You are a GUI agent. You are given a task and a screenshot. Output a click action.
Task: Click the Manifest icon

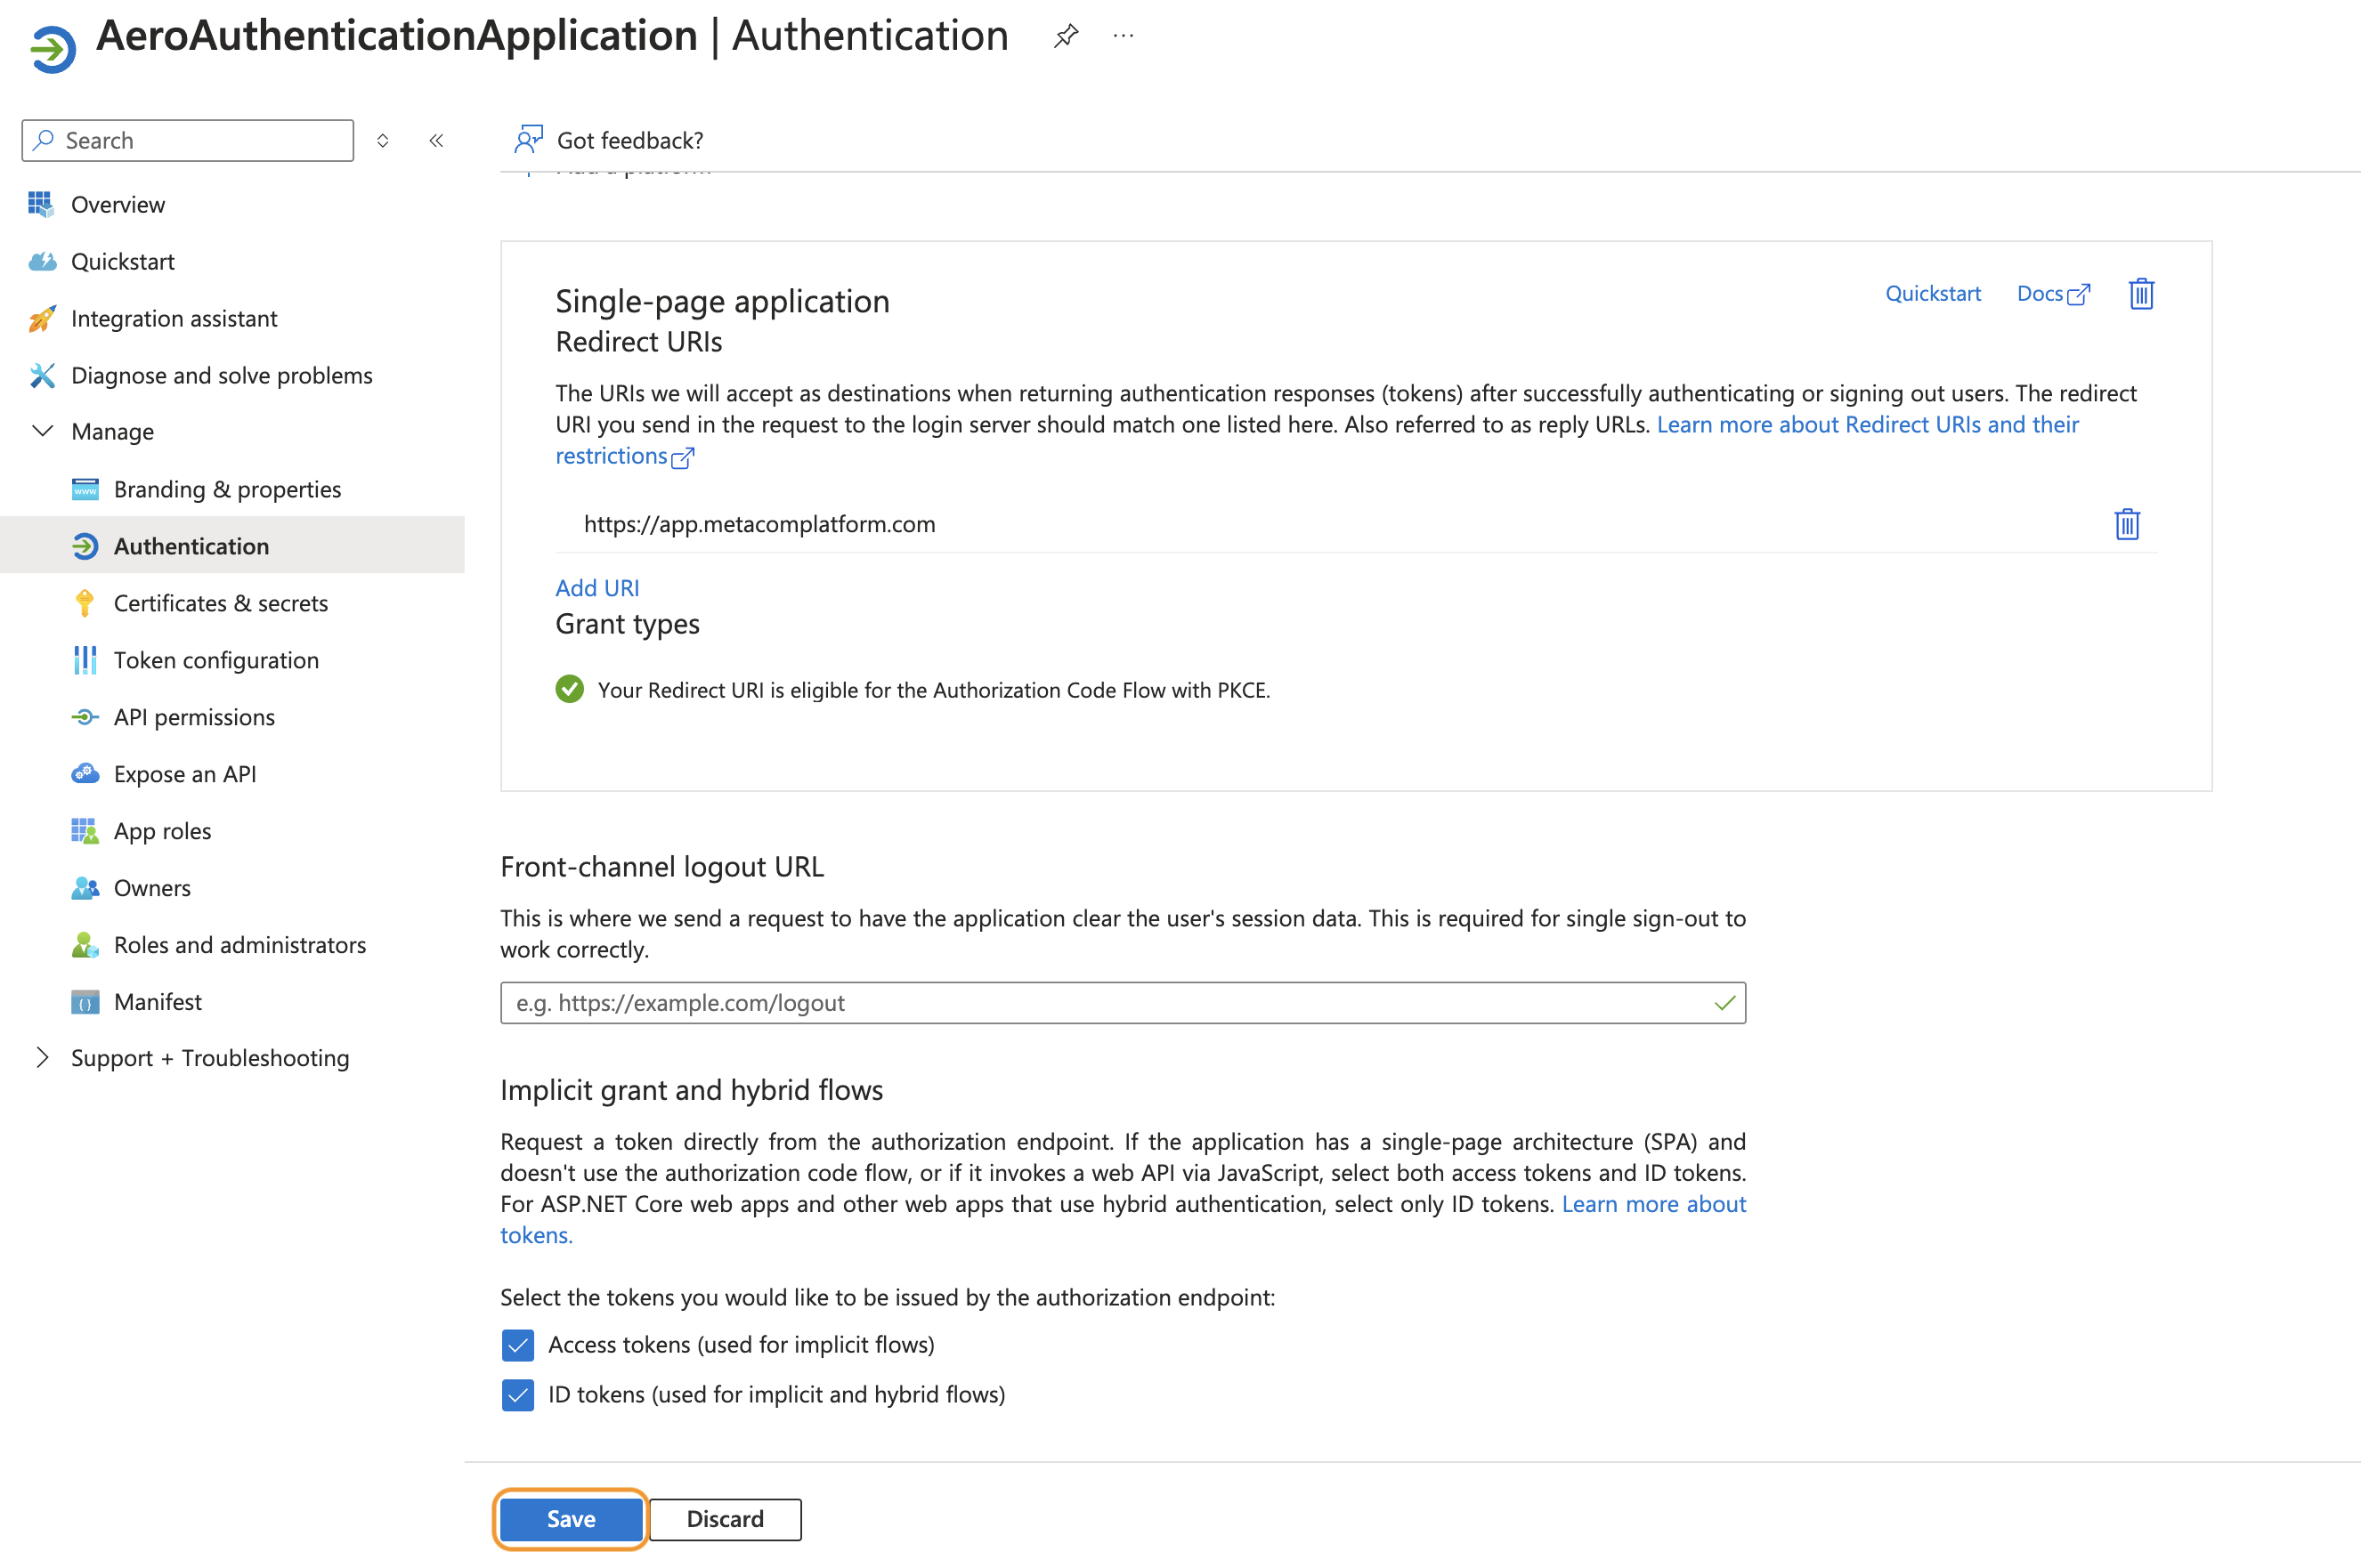[85, 1002]
